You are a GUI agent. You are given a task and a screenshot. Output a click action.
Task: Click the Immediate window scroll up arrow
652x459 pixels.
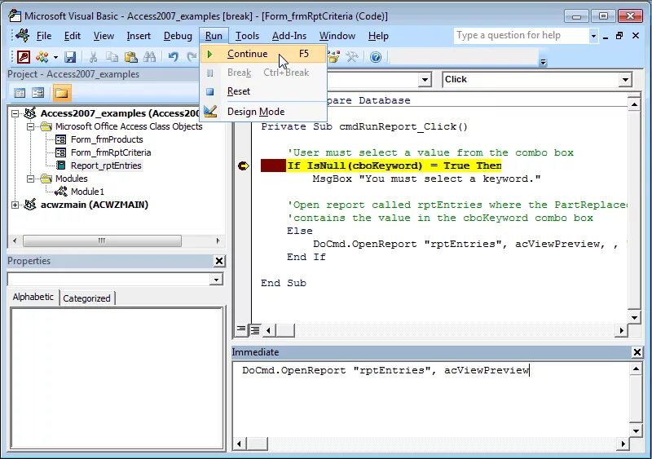[636, 369]
